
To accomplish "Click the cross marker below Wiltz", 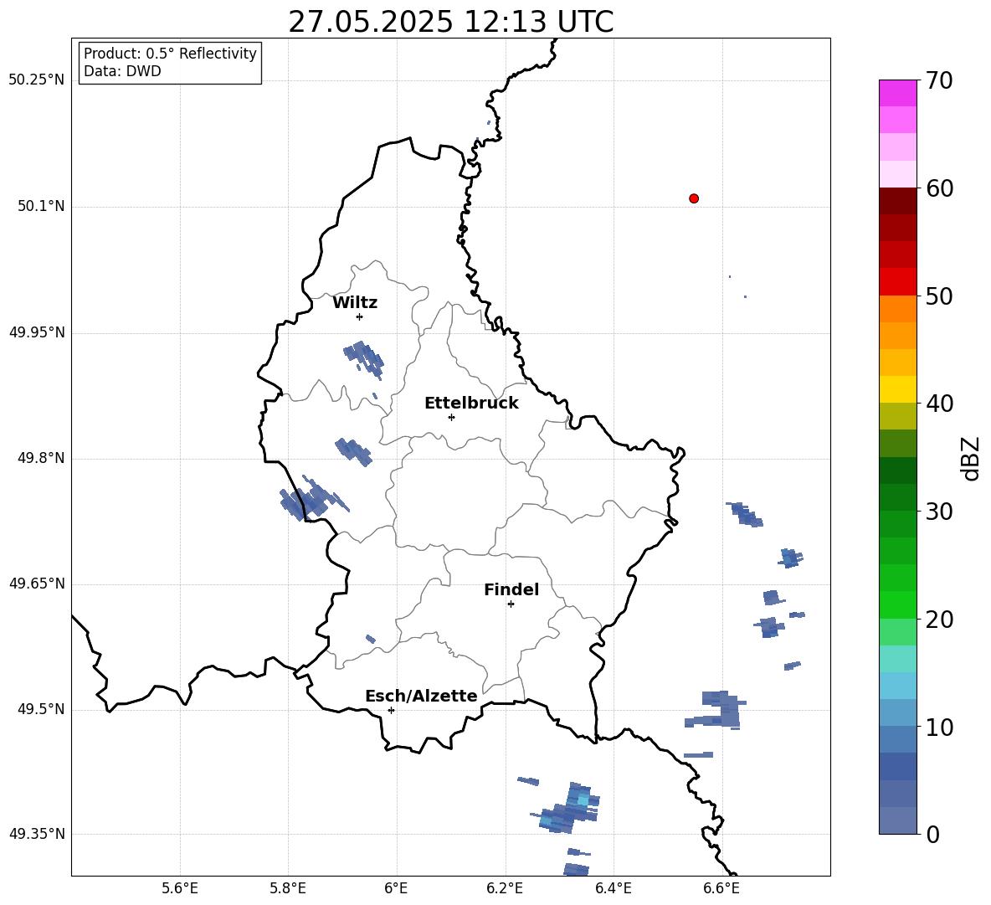I will tap(360, 316).
